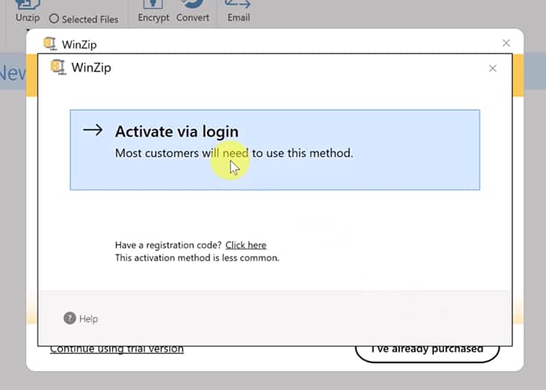Click 'Have a registration code?' text
Image resolution: width=546 pixels, height=390 pixels.
[168, 245]
